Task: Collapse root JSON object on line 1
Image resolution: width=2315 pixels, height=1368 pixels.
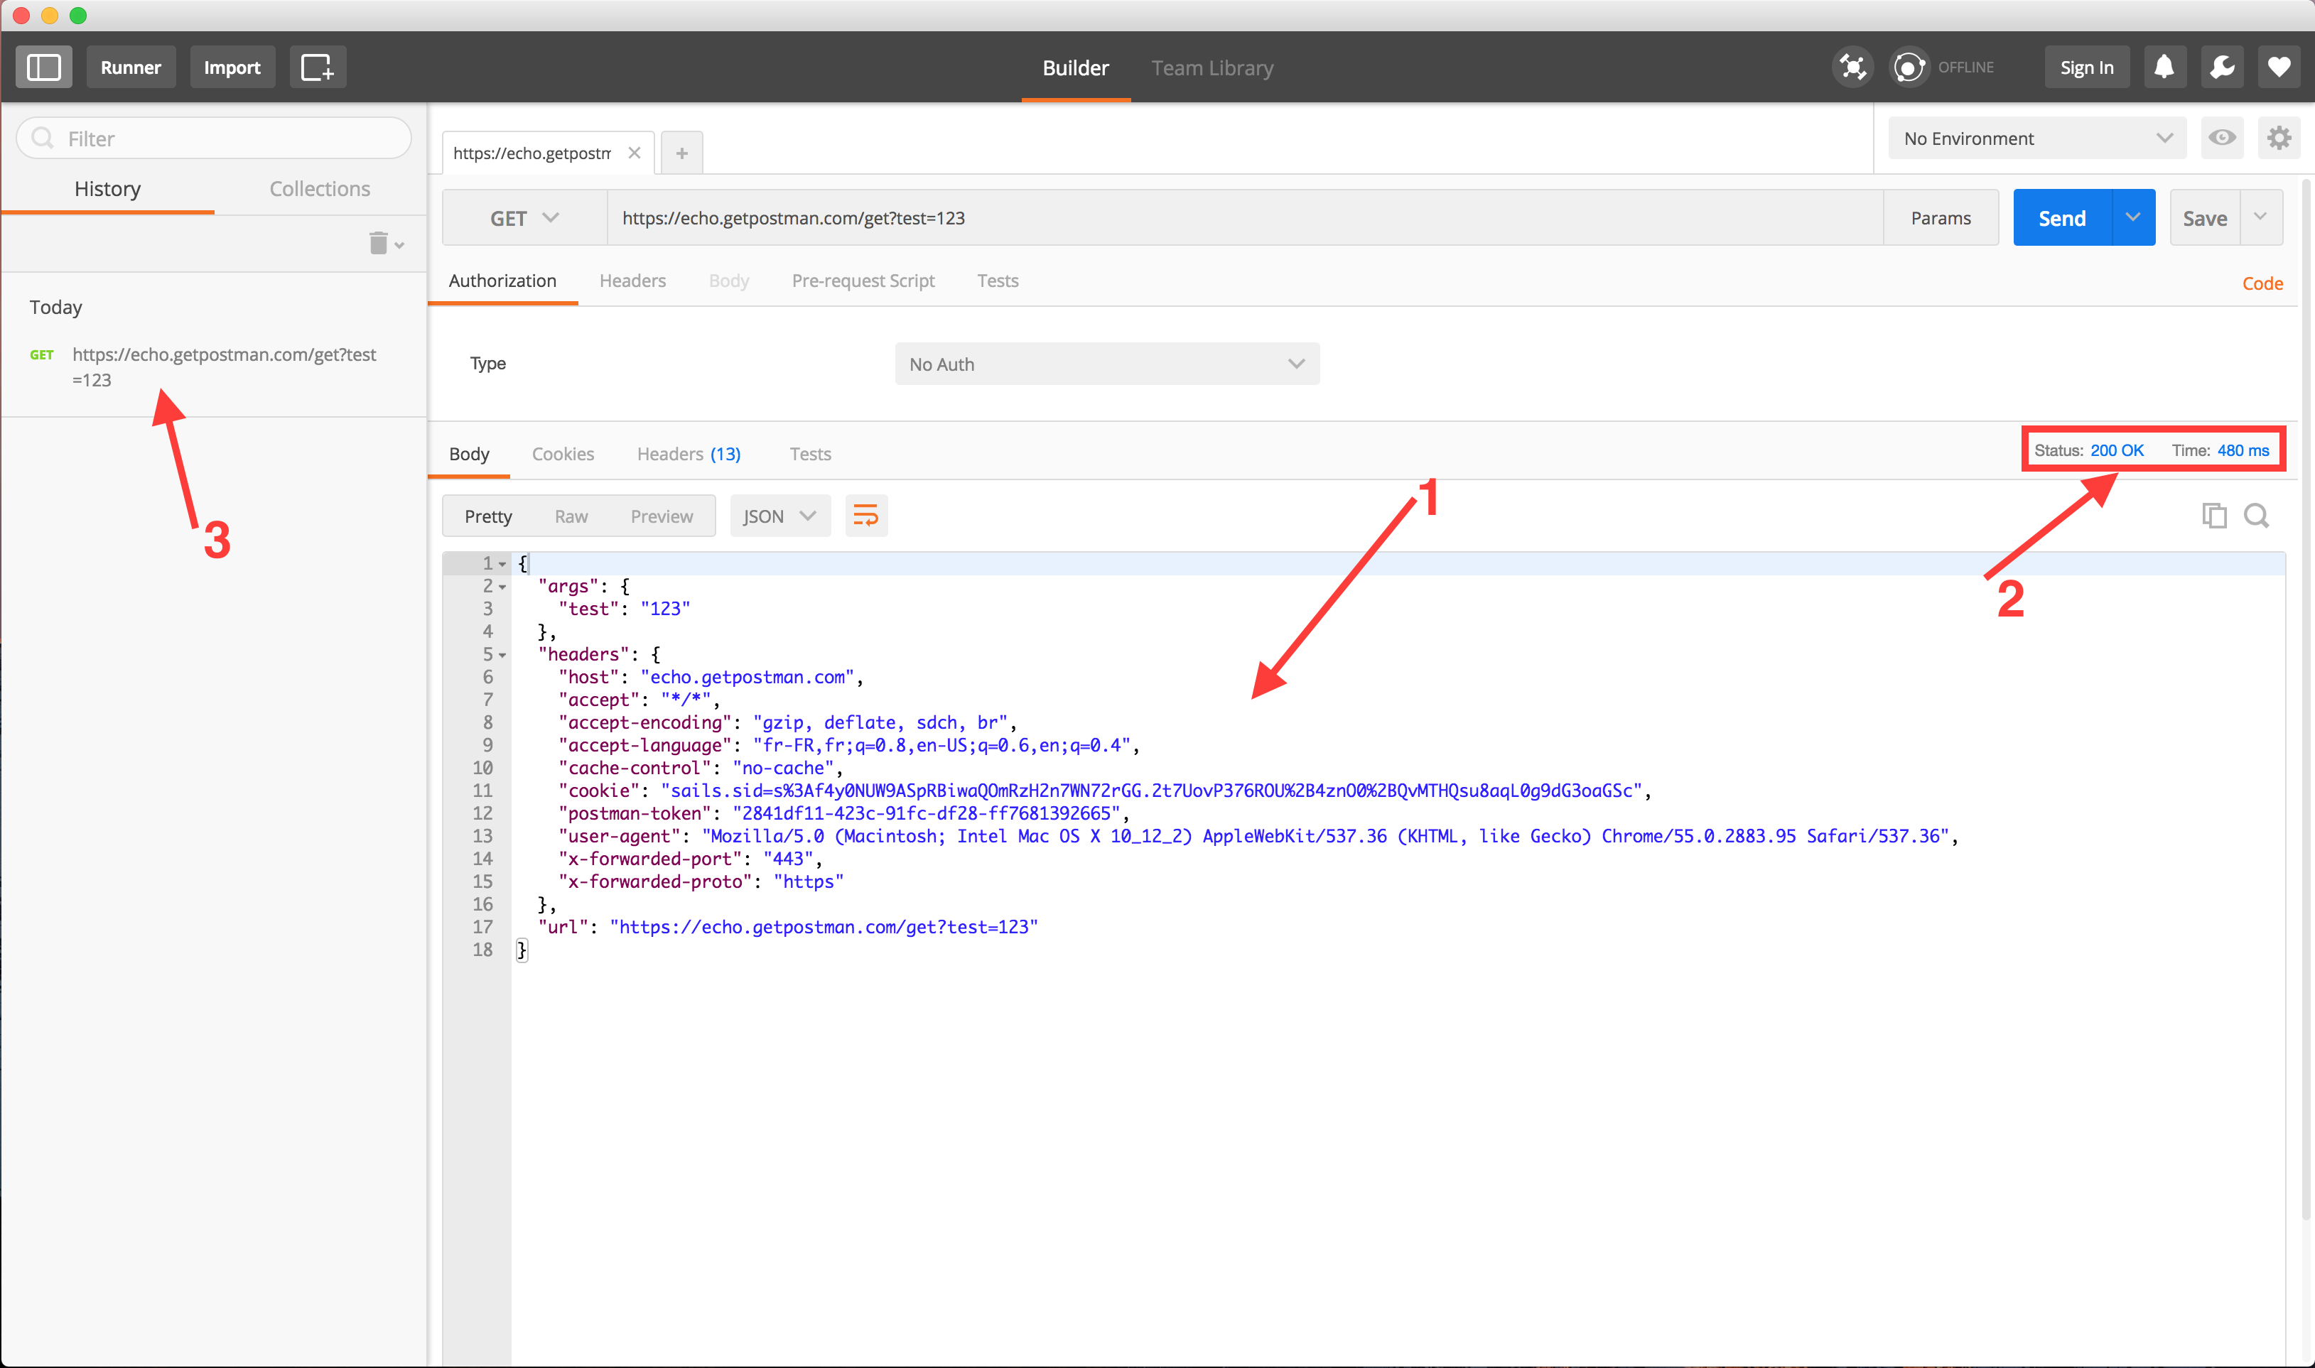Action: [x=502, y=564]
